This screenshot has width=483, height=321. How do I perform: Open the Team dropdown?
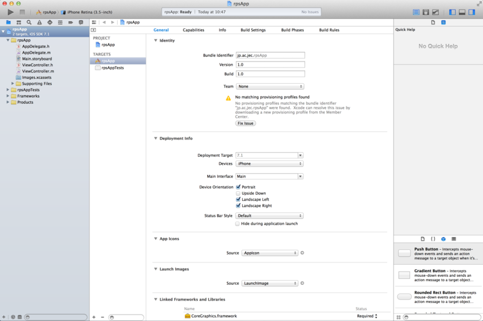coord(270,86)
